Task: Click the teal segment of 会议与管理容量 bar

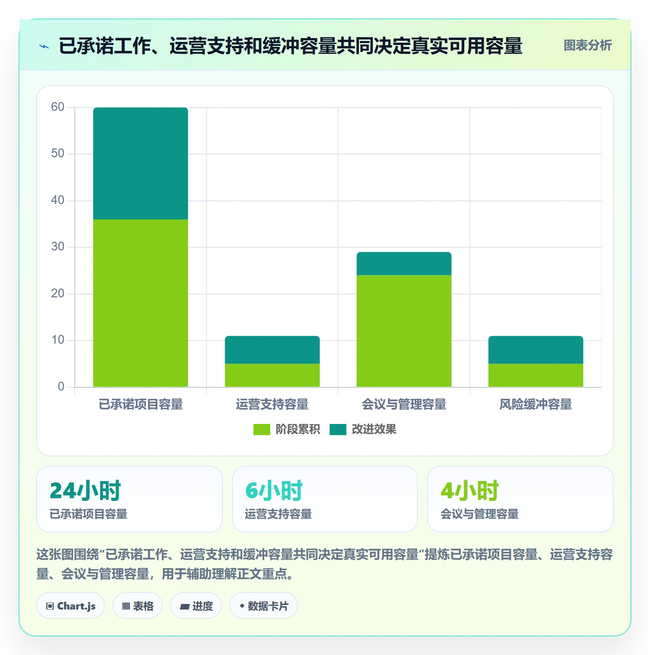Action: tap(404, 263)
